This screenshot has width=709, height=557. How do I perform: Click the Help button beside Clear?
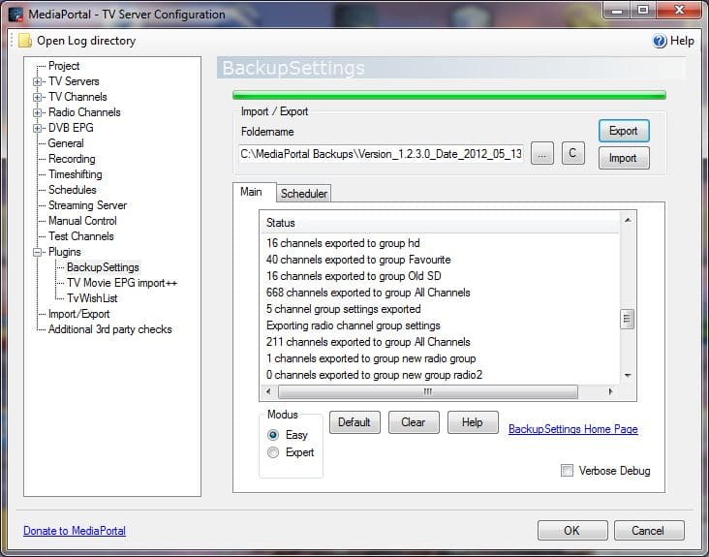[473, 422]
